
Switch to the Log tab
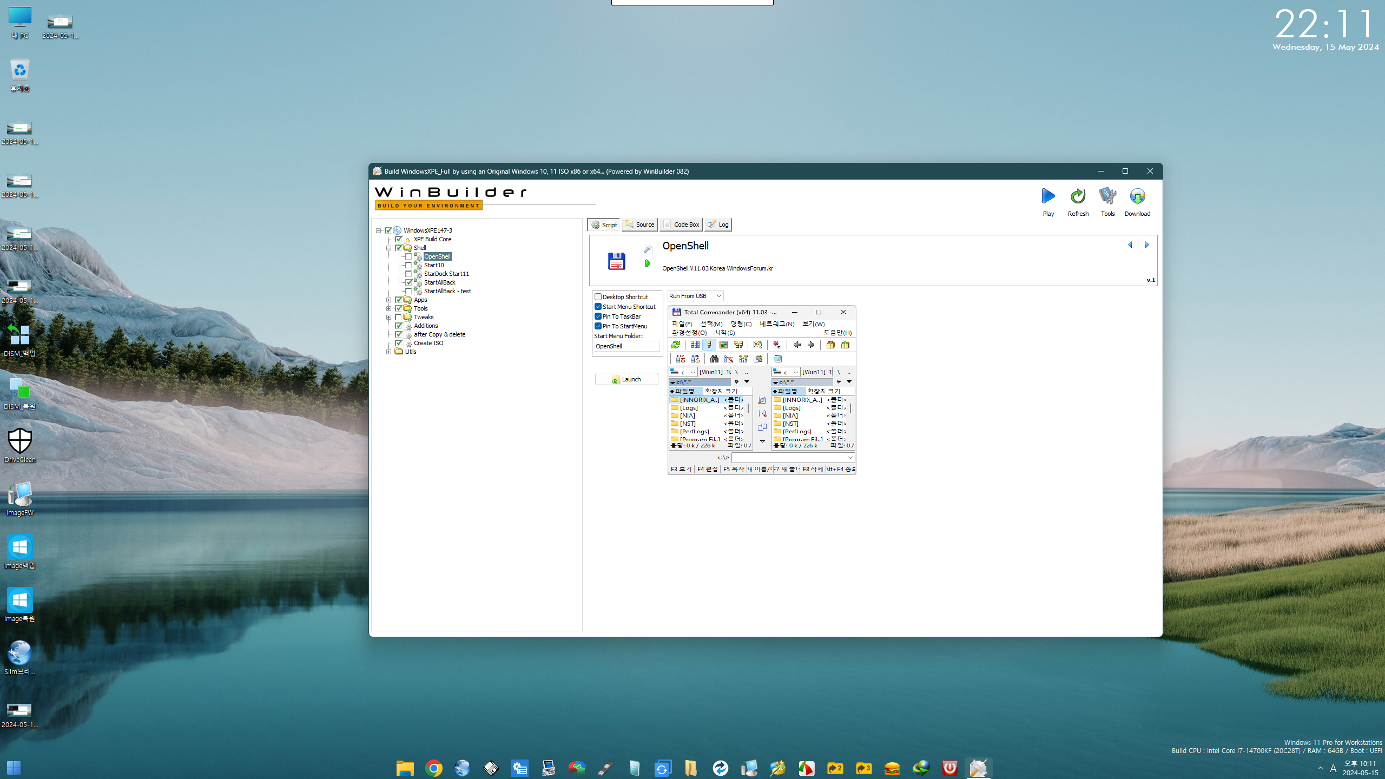click(x=718, y=225)
